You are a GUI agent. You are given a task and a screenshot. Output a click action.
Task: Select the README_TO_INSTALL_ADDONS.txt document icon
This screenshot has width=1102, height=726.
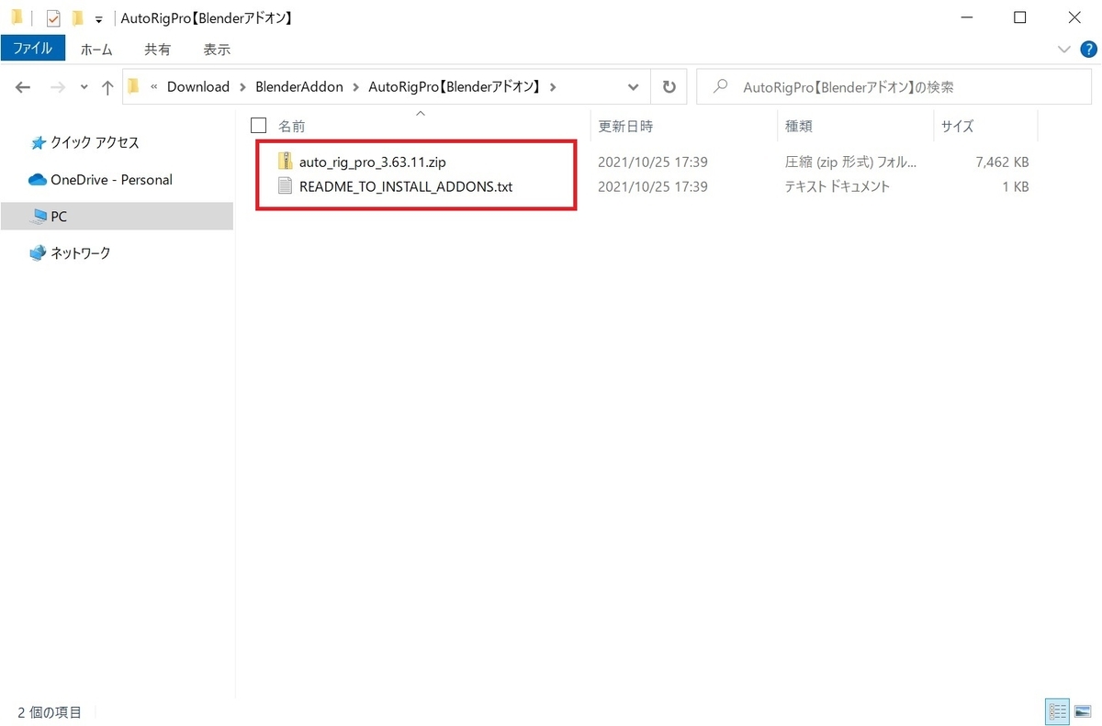(285, 186)
